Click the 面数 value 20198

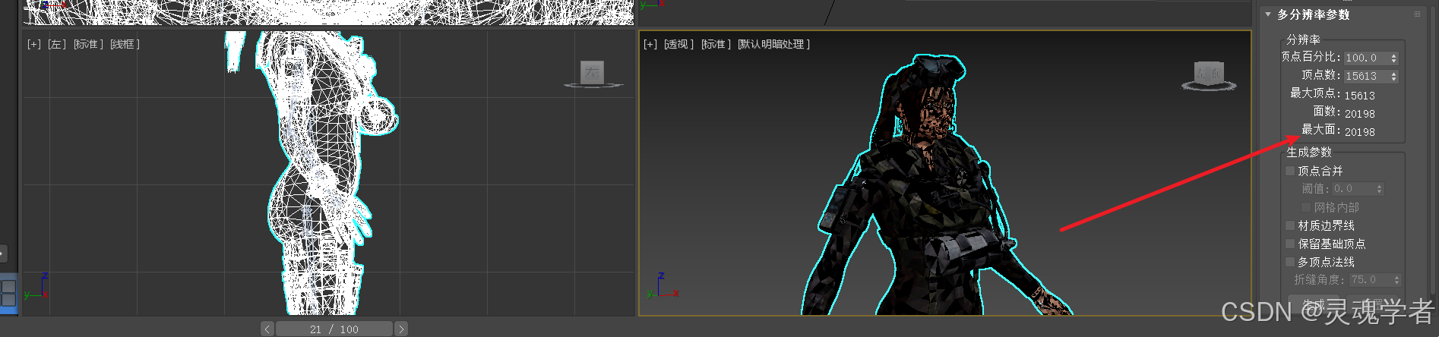point(1360,114)
